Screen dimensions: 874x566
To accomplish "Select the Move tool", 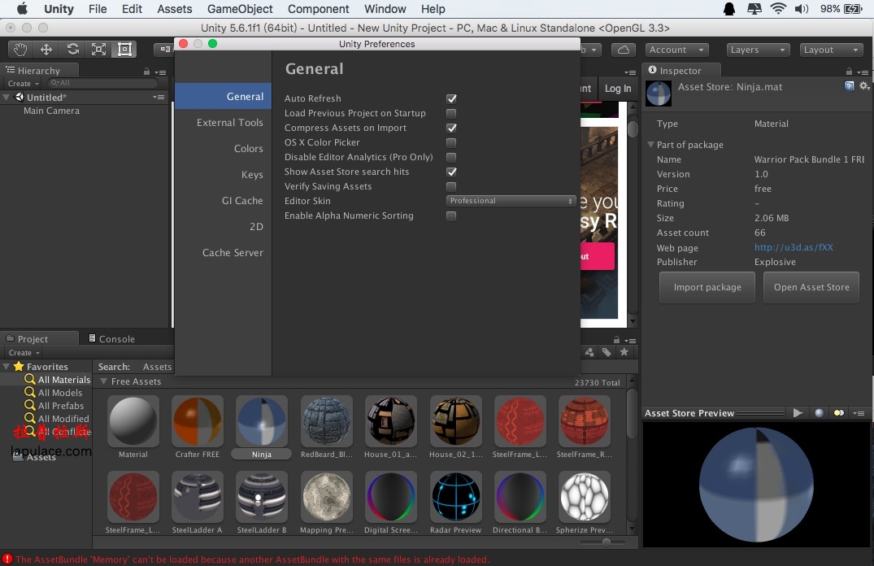I will pyautogui.click(x=46, y=50).
